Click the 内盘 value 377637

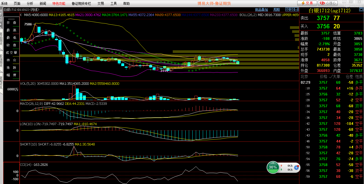point(356,71)
